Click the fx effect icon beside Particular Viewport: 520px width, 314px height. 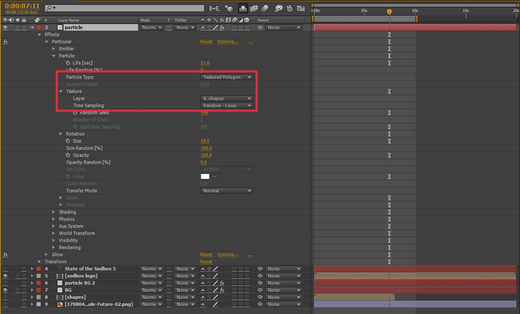pyautogui.click(x=5, y=42)
